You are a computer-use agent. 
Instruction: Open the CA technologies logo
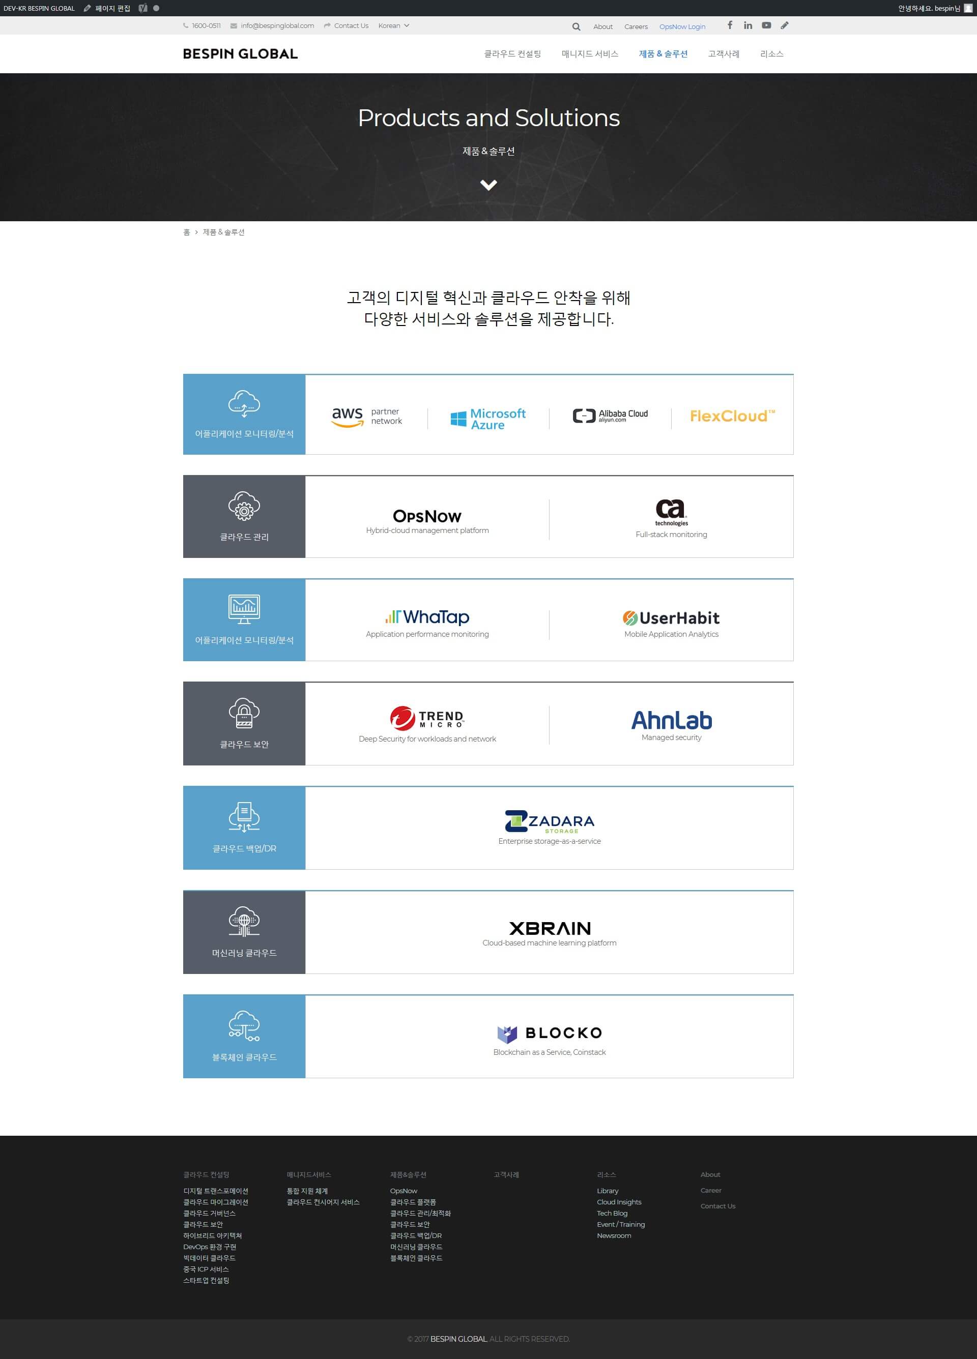[671, 512]
